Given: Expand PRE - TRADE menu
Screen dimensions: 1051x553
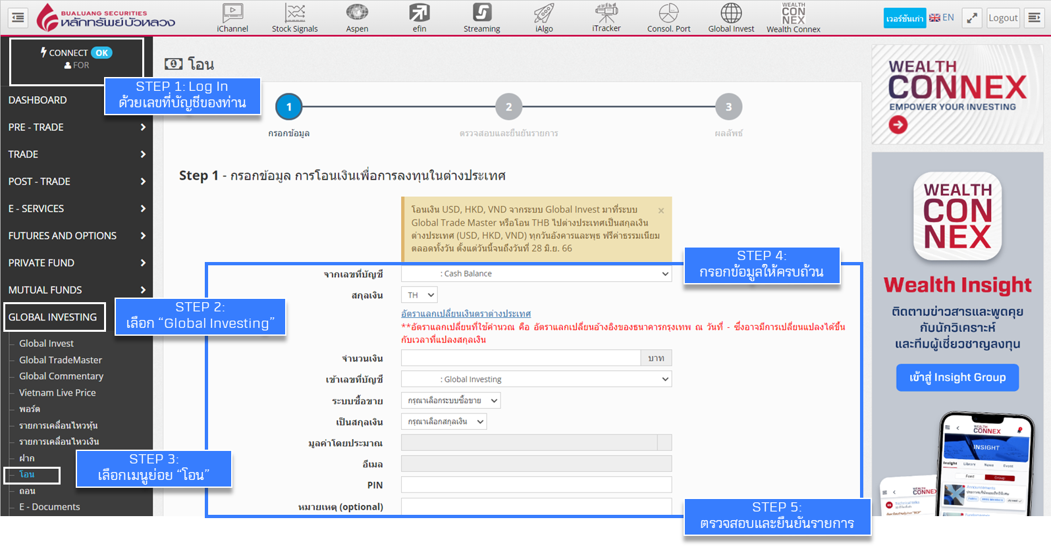Looking at the screenshot, I should point(76,127).
